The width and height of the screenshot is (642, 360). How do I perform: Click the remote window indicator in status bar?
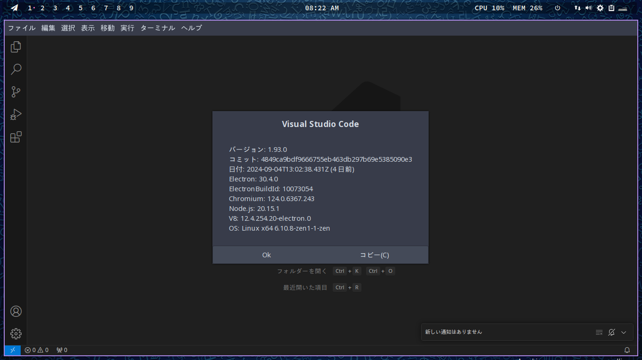[x=13, y=350]
